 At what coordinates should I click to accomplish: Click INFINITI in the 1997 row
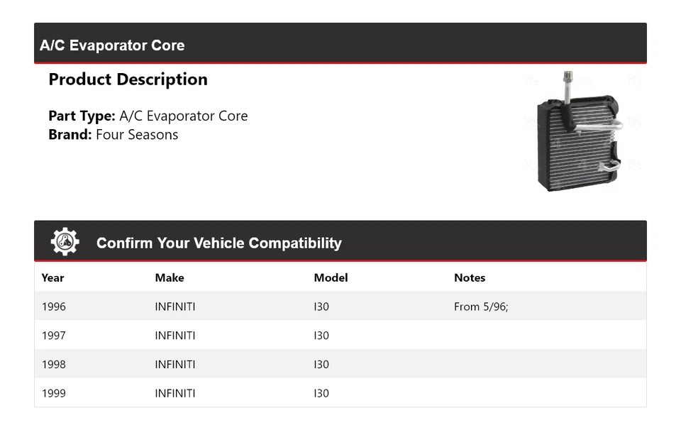tap(175, 336)
